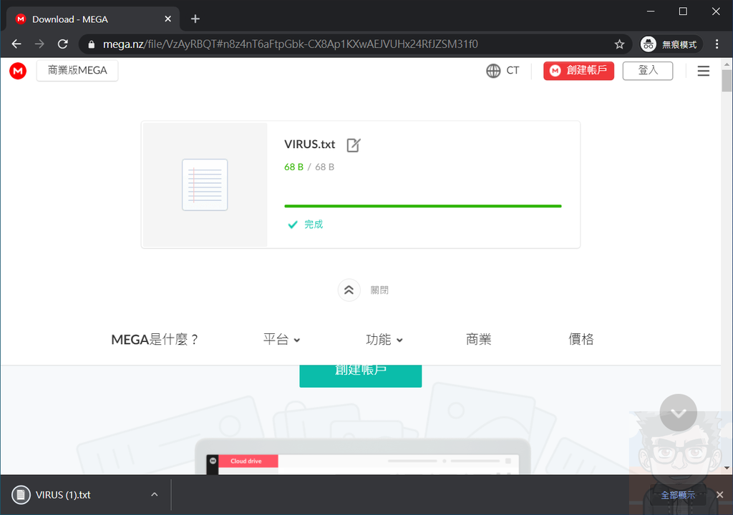This screenshot has width=733, height=515.
Task: Open Chrome three-dot menu
Action: click(x=717, y=44)
